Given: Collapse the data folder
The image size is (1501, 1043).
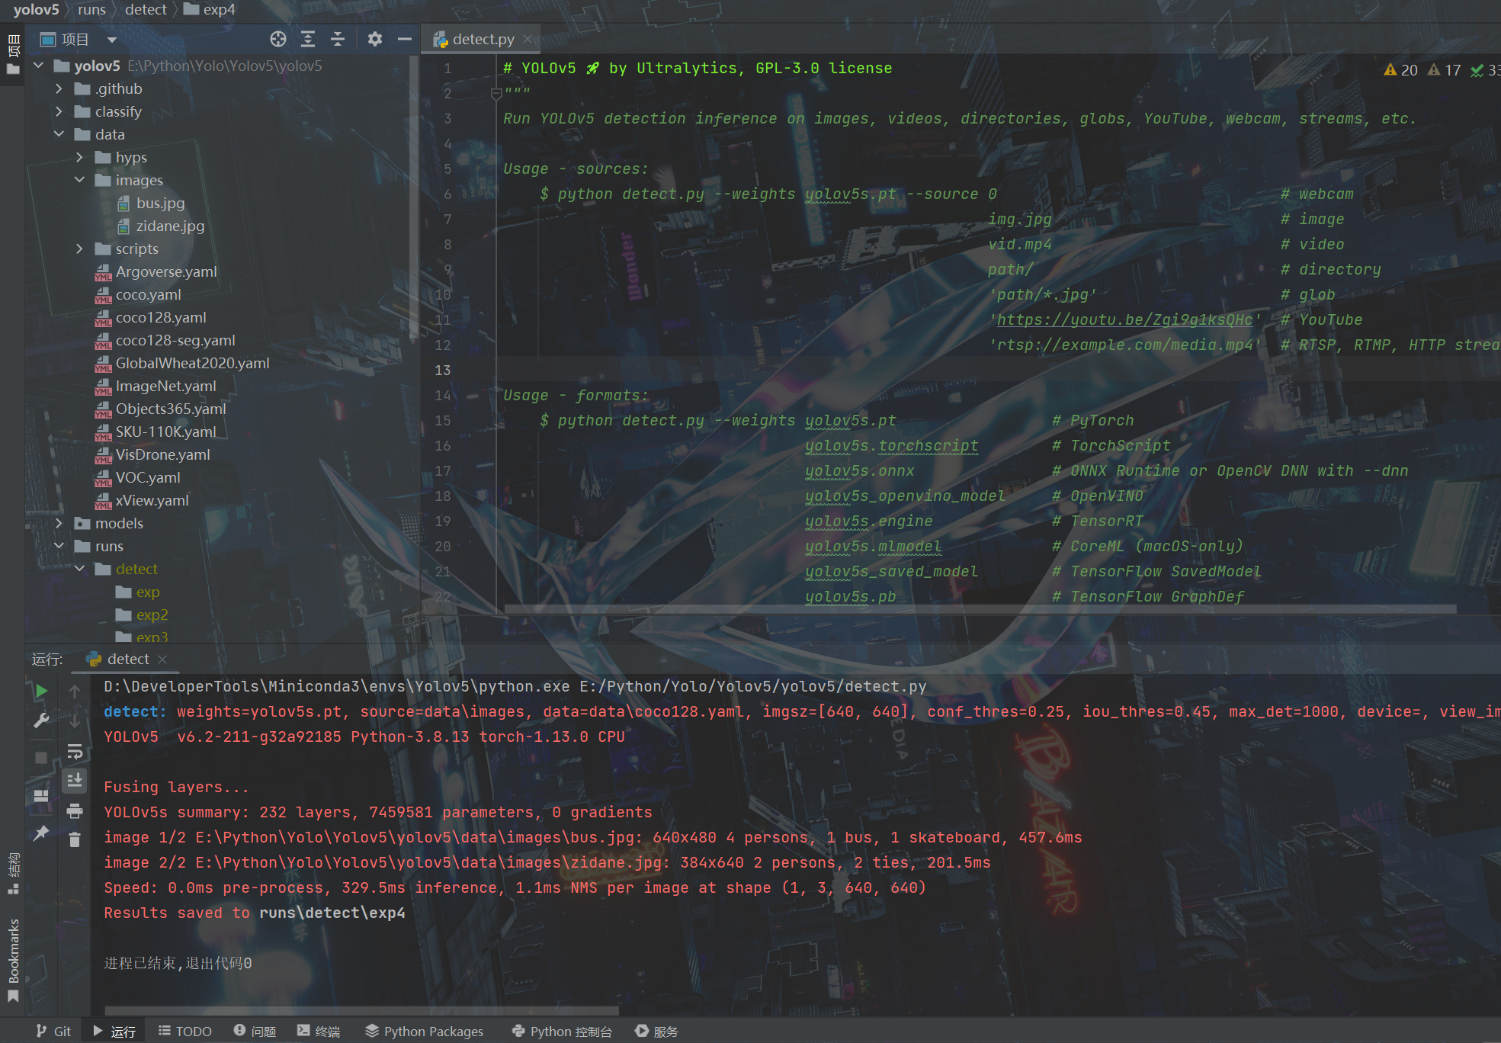Looking at the screenshot, I should (x=59, y=134).
